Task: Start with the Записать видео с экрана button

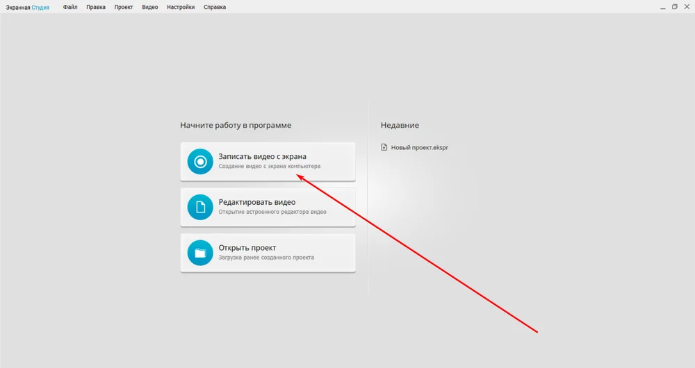Action: pos(268,161)
